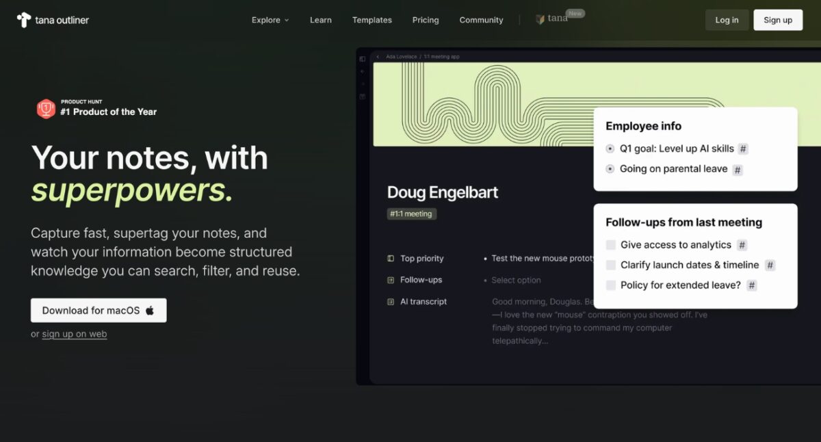Click the calendar icon in mockup sidebar

[363, 96]
